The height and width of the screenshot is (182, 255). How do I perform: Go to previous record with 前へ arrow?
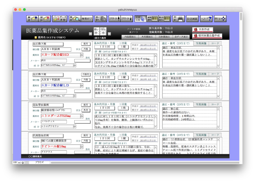coord(97,32)
